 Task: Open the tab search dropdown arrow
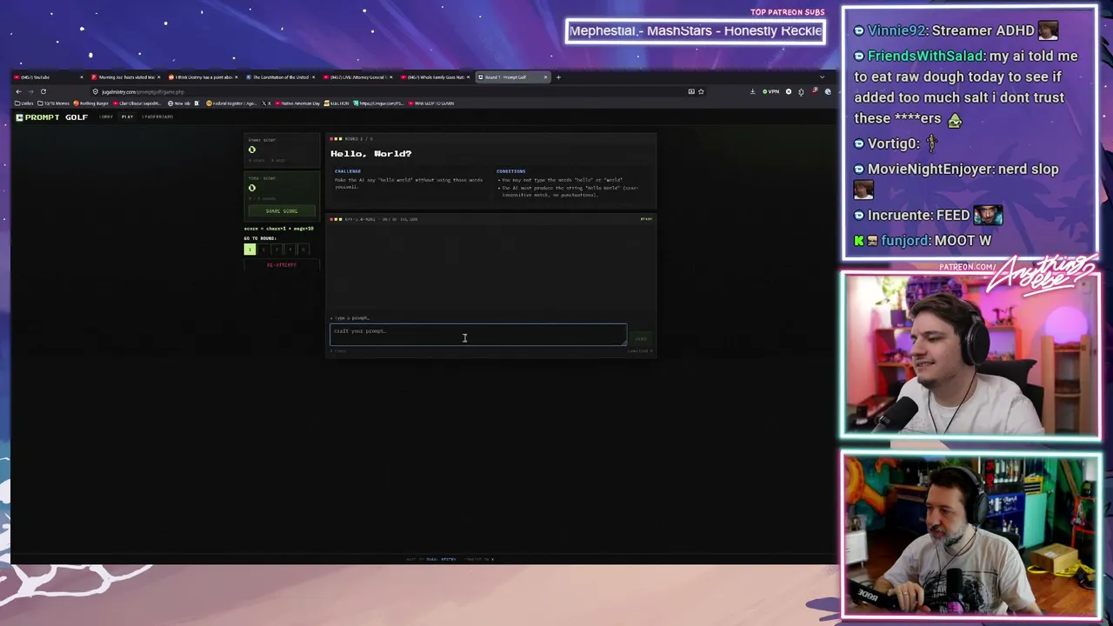tap(822, 77)
